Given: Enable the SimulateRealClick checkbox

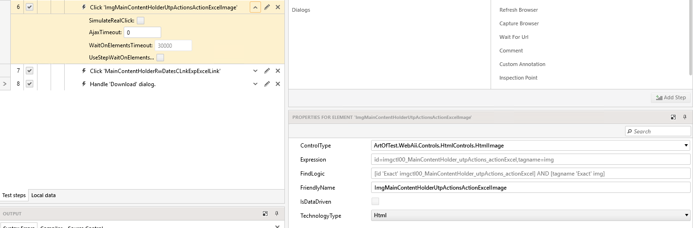Looking at the screenshot, I should pos(141,21).
